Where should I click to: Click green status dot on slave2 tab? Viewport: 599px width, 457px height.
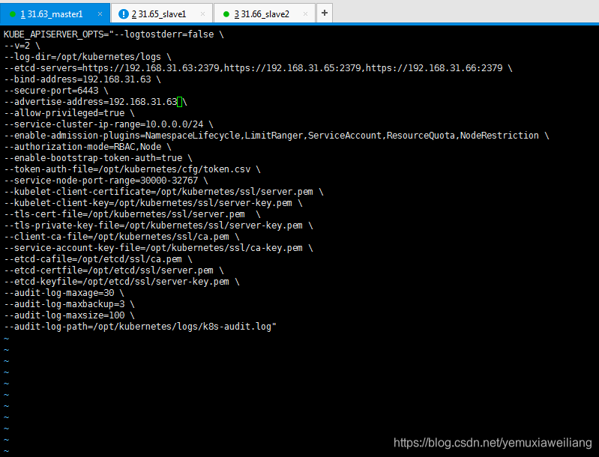point(226,14)
